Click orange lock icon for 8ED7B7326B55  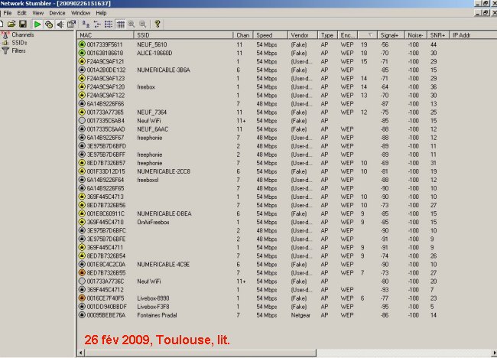point(82,272)
